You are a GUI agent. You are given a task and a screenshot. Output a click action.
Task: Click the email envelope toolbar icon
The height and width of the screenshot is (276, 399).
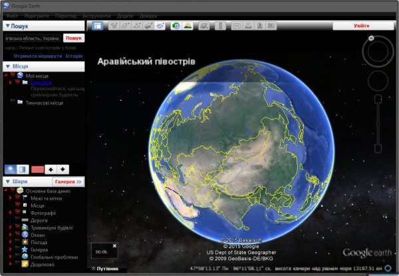click(x=237, y=26)
